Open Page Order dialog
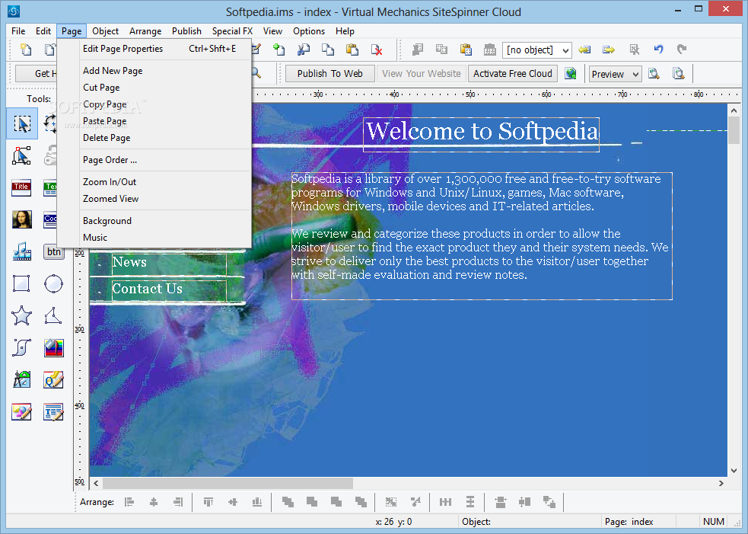 pyautogui.click(x=164, y=160)
